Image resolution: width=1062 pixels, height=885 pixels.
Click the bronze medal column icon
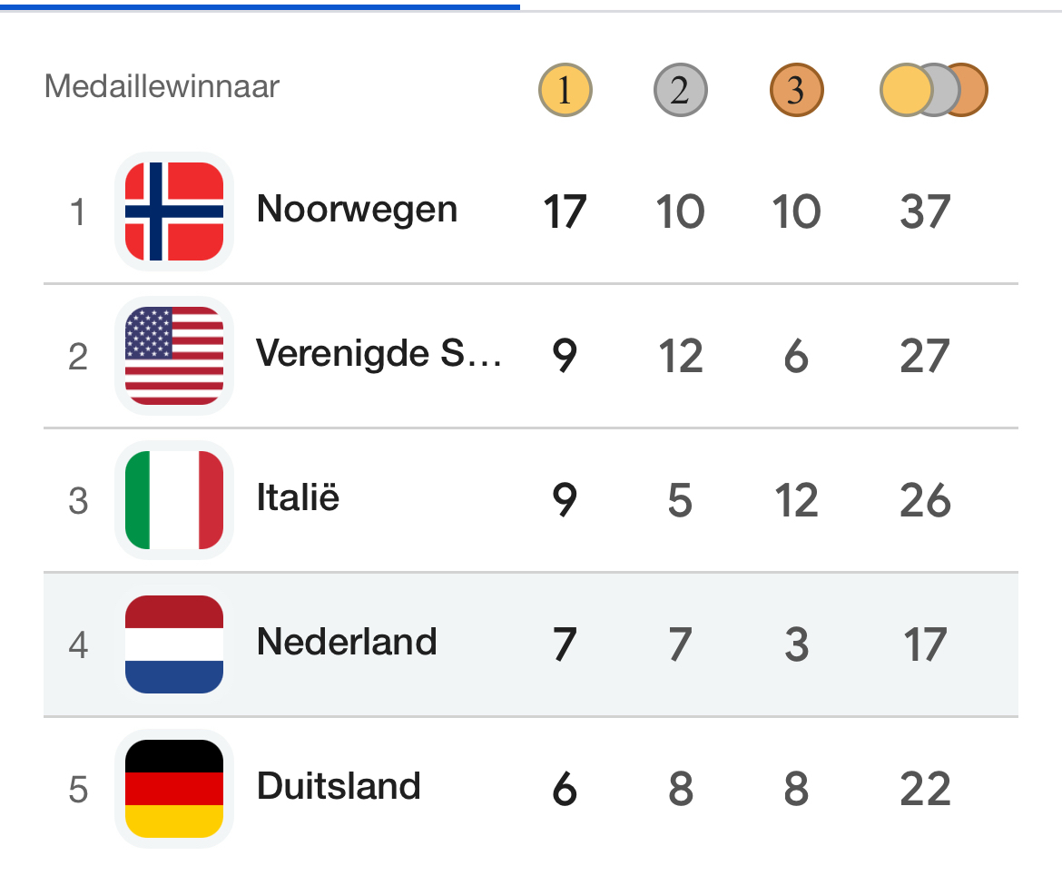pyautogui.click(x=796, y=91)
